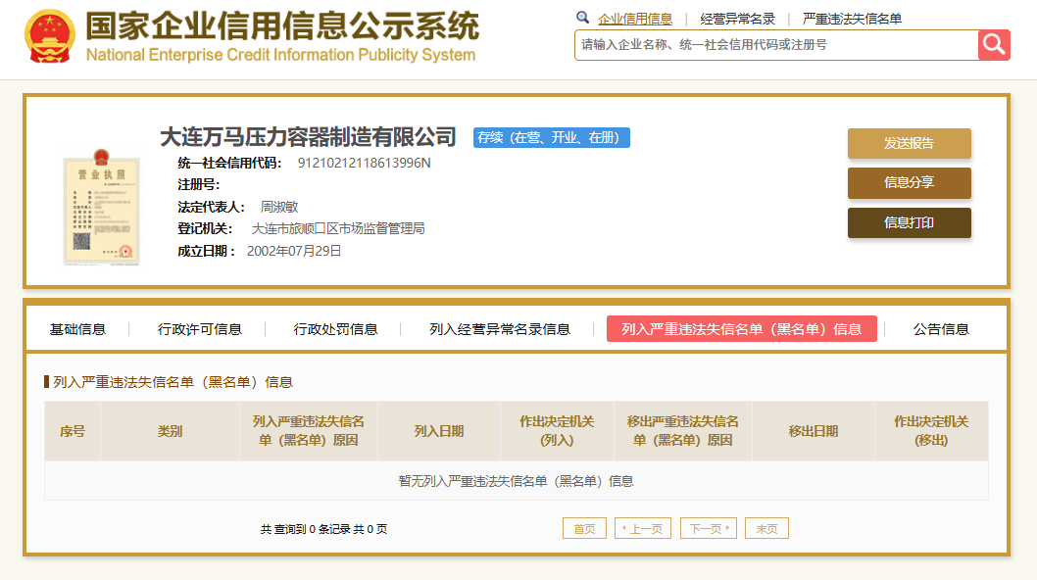Image resolution: width=1037 pixels, height=580 pixels.
Task: Open the 列入严重违法失信名单（黑名单）信息 tab
Action: coord(741,329)
